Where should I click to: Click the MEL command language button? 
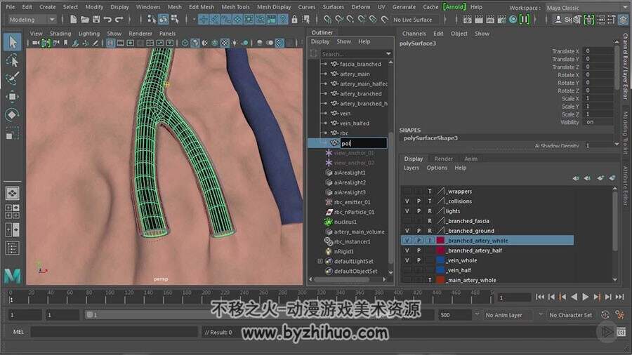point(18,332)
